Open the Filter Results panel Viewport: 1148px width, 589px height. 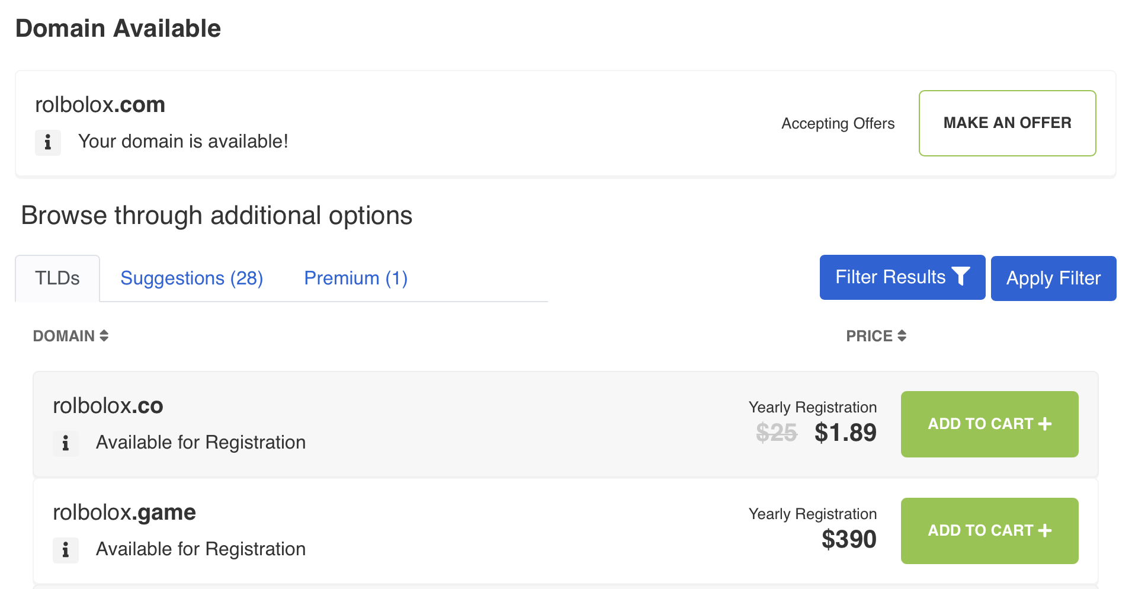pyautogui.click(x=902, y=277)
